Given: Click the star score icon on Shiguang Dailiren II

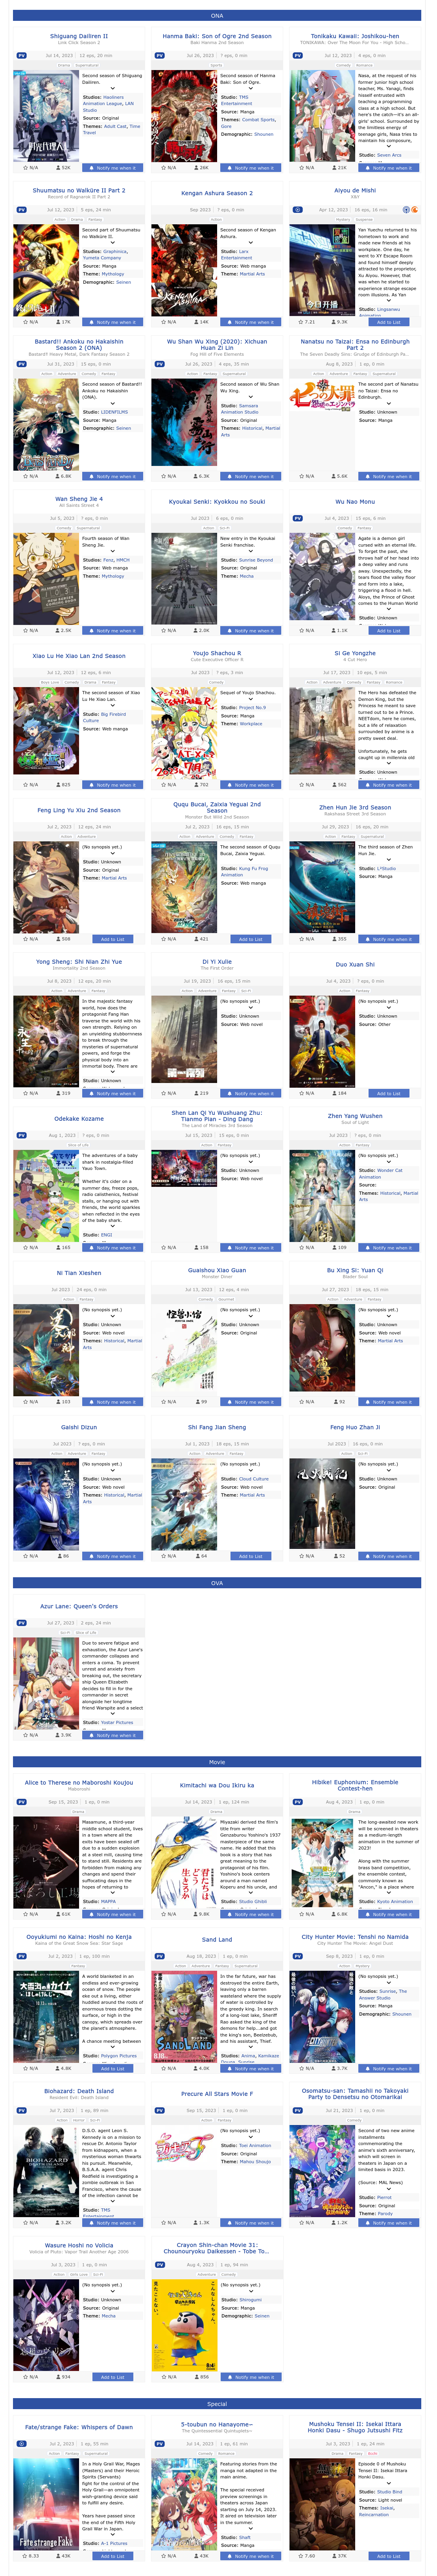Looking at the screenshot, I should pos(25,168).
